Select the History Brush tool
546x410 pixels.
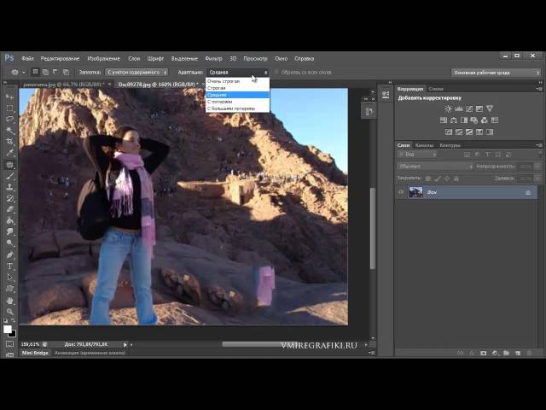9,198
